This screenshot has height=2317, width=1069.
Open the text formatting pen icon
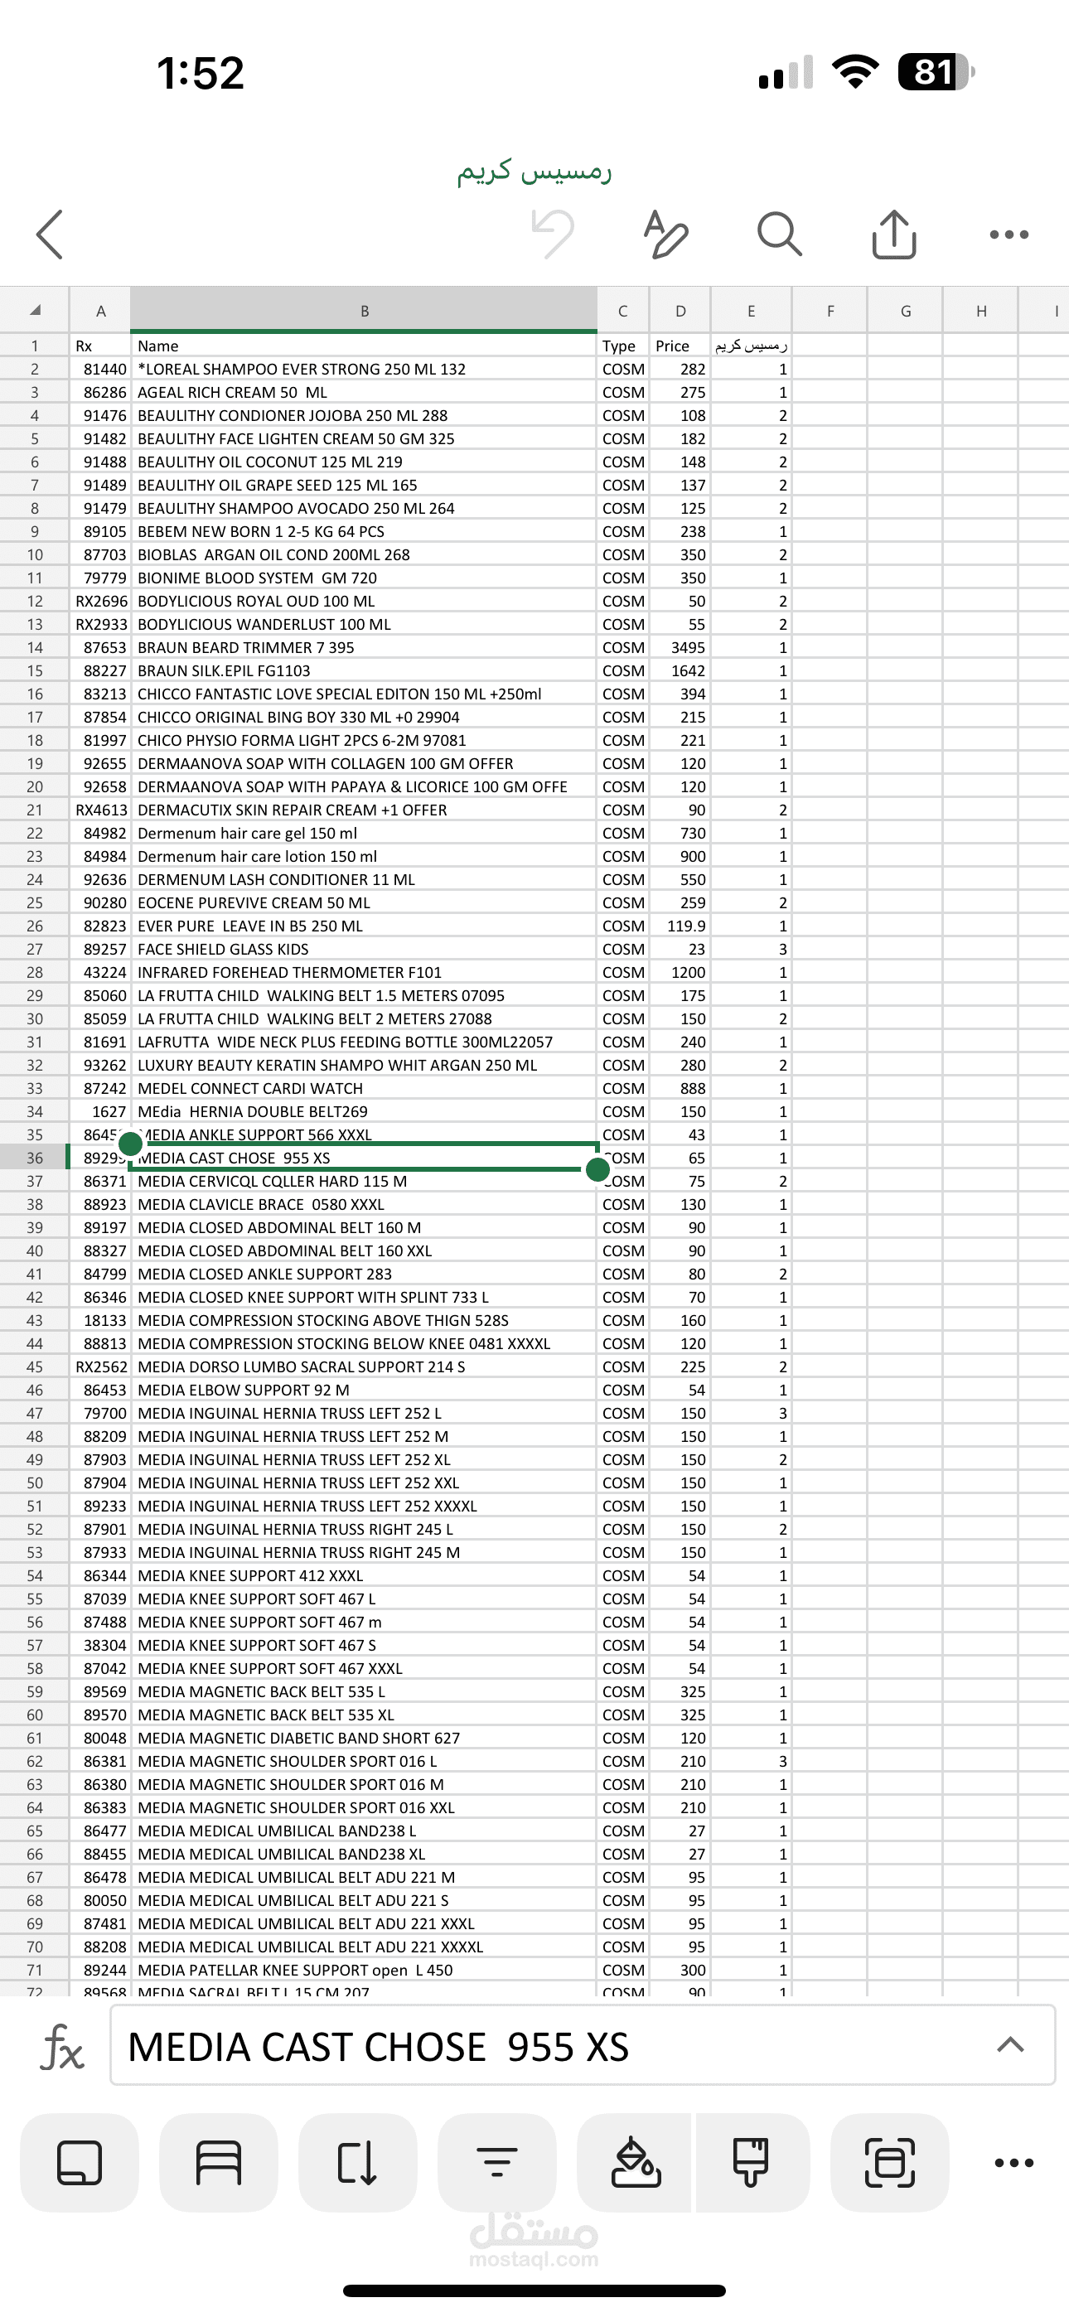[666, 234]
